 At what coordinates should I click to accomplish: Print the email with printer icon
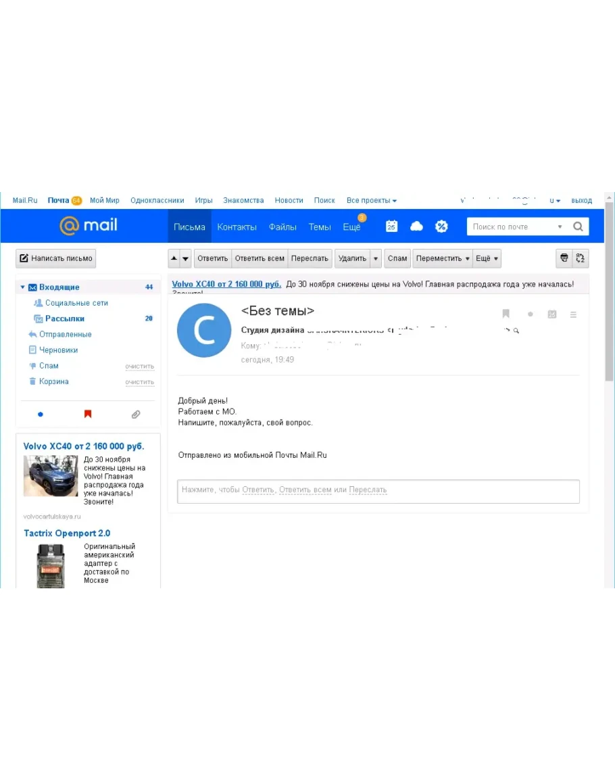coord(563,258)
